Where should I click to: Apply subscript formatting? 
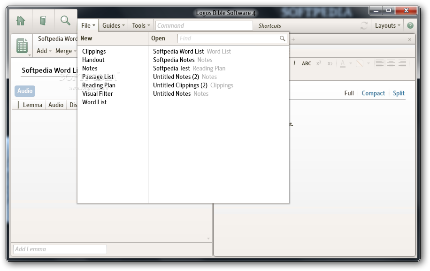(330, 63)
